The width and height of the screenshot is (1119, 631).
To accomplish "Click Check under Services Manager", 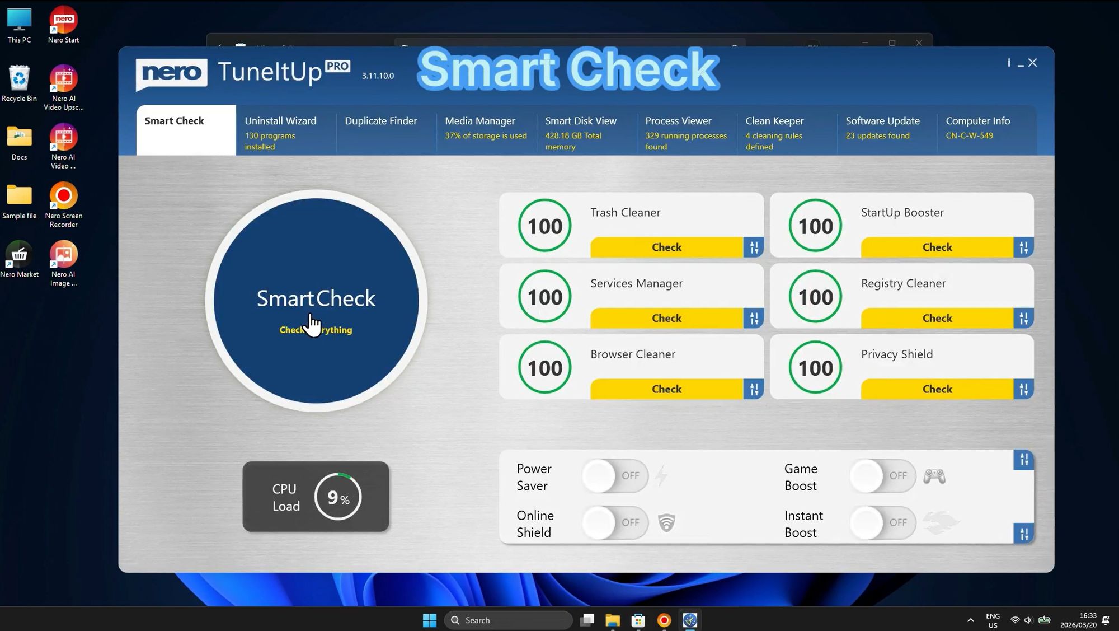I will [666, 318].
